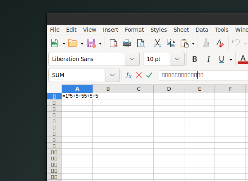
Task: Expand the font name dropdown list
Action: pyautogui.click(x=132, y=59)
